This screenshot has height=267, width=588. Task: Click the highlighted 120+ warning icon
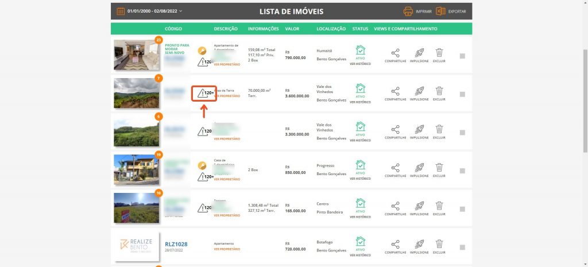(204, 93)
